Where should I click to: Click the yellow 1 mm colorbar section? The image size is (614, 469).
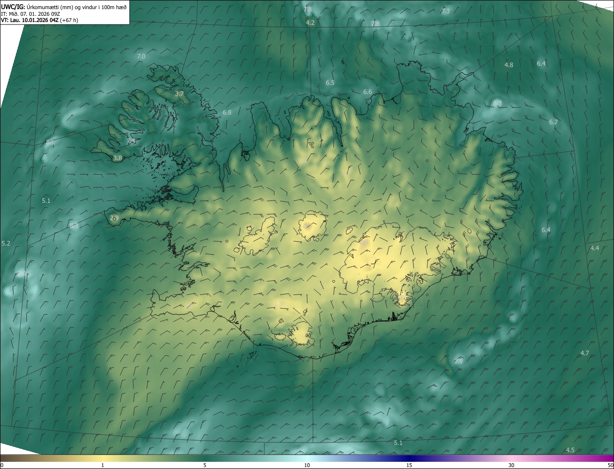point(103,458)
